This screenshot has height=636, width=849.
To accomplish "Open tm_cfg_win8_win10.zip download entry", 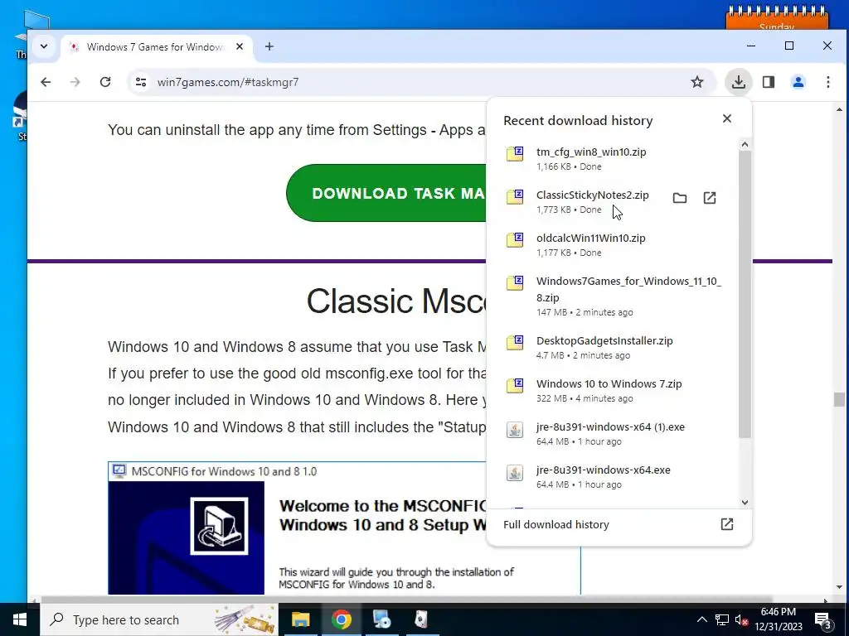I will tap(612, 158).
